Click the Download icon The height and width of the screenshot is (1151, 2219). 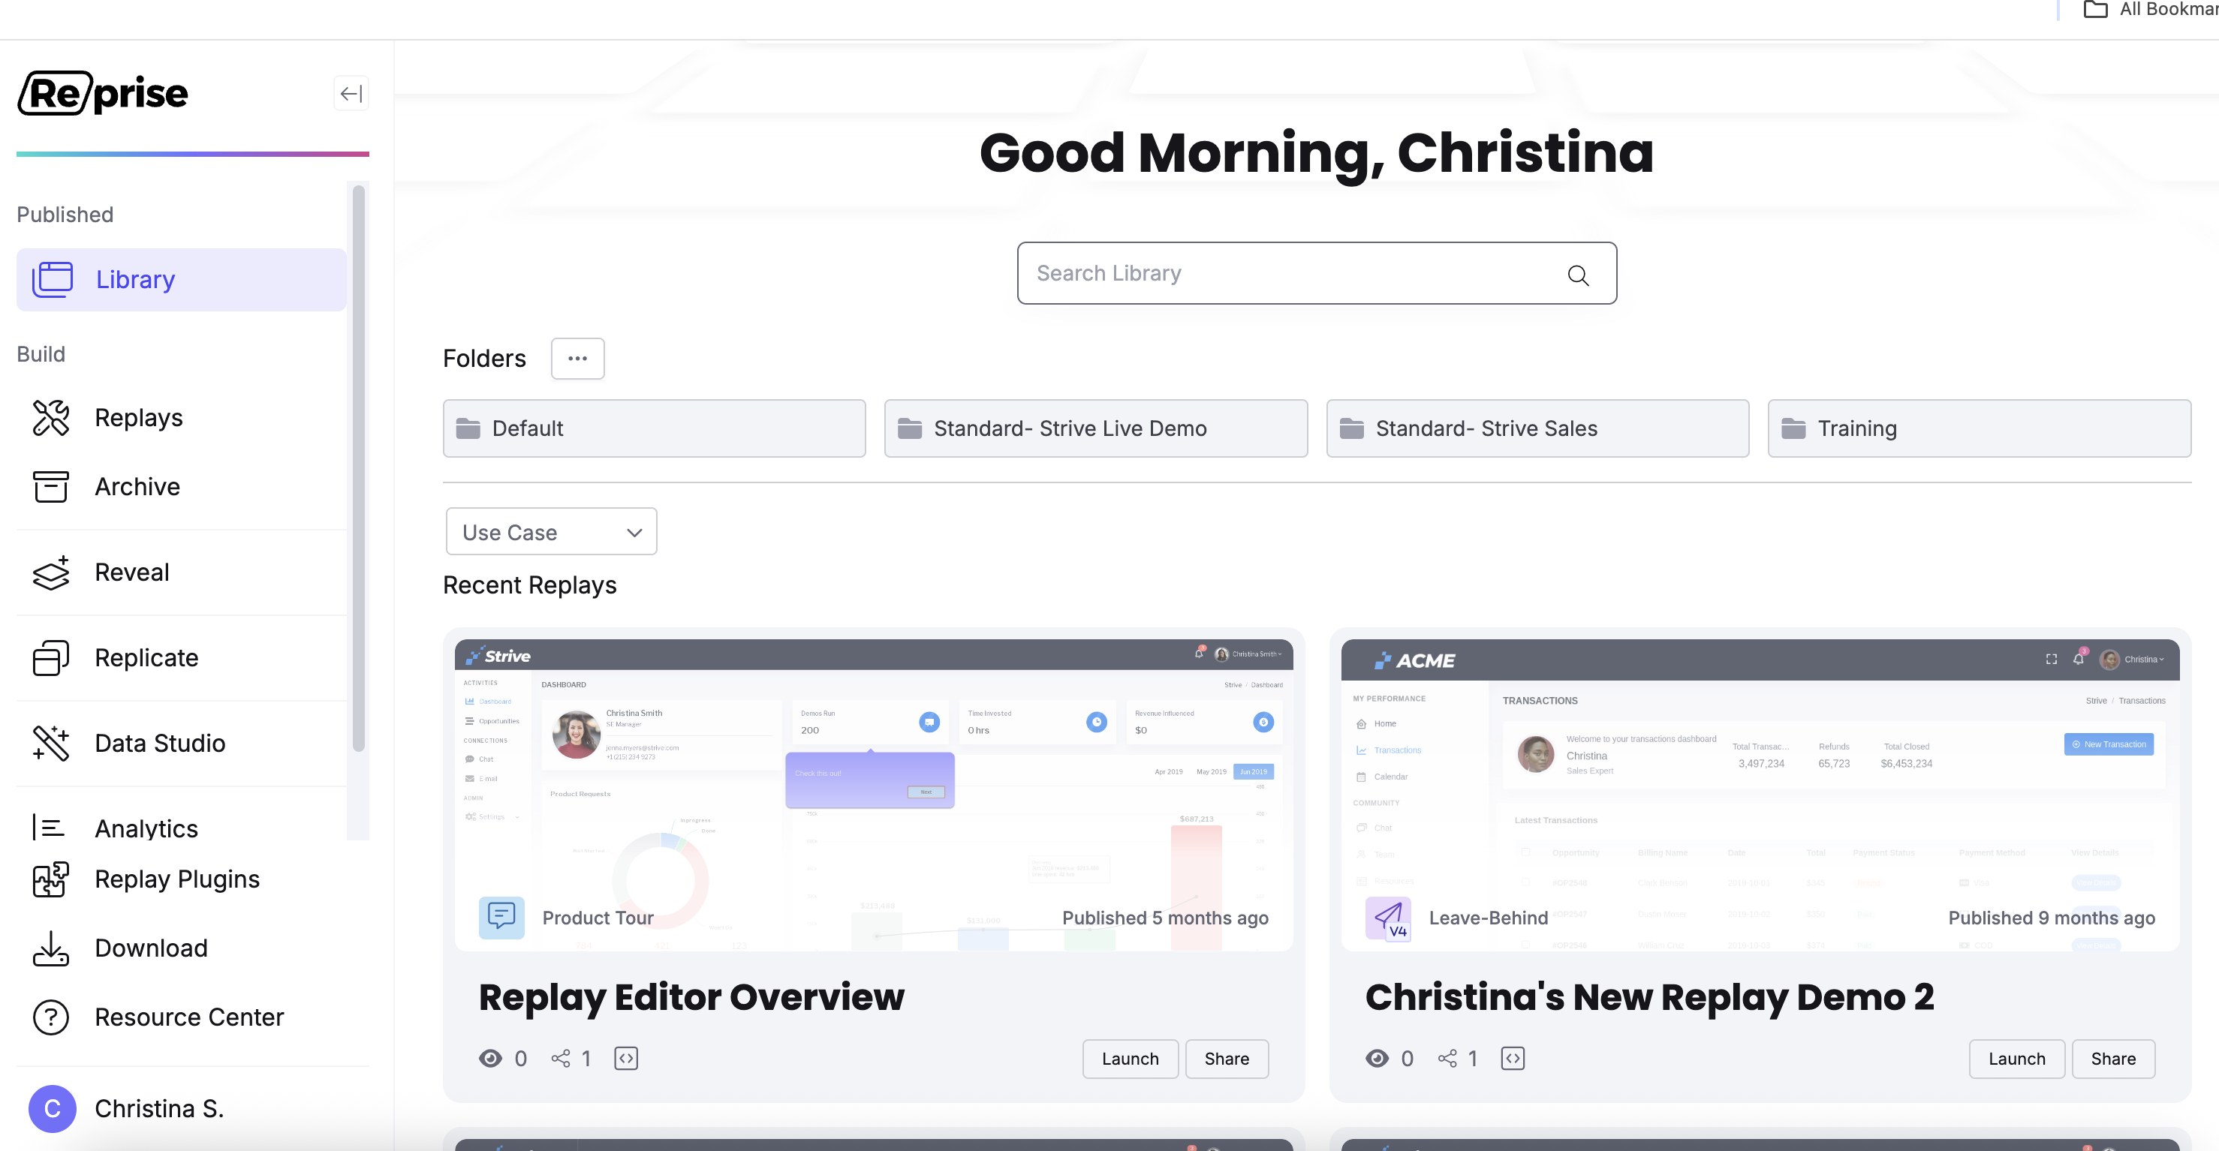(51, 948)
